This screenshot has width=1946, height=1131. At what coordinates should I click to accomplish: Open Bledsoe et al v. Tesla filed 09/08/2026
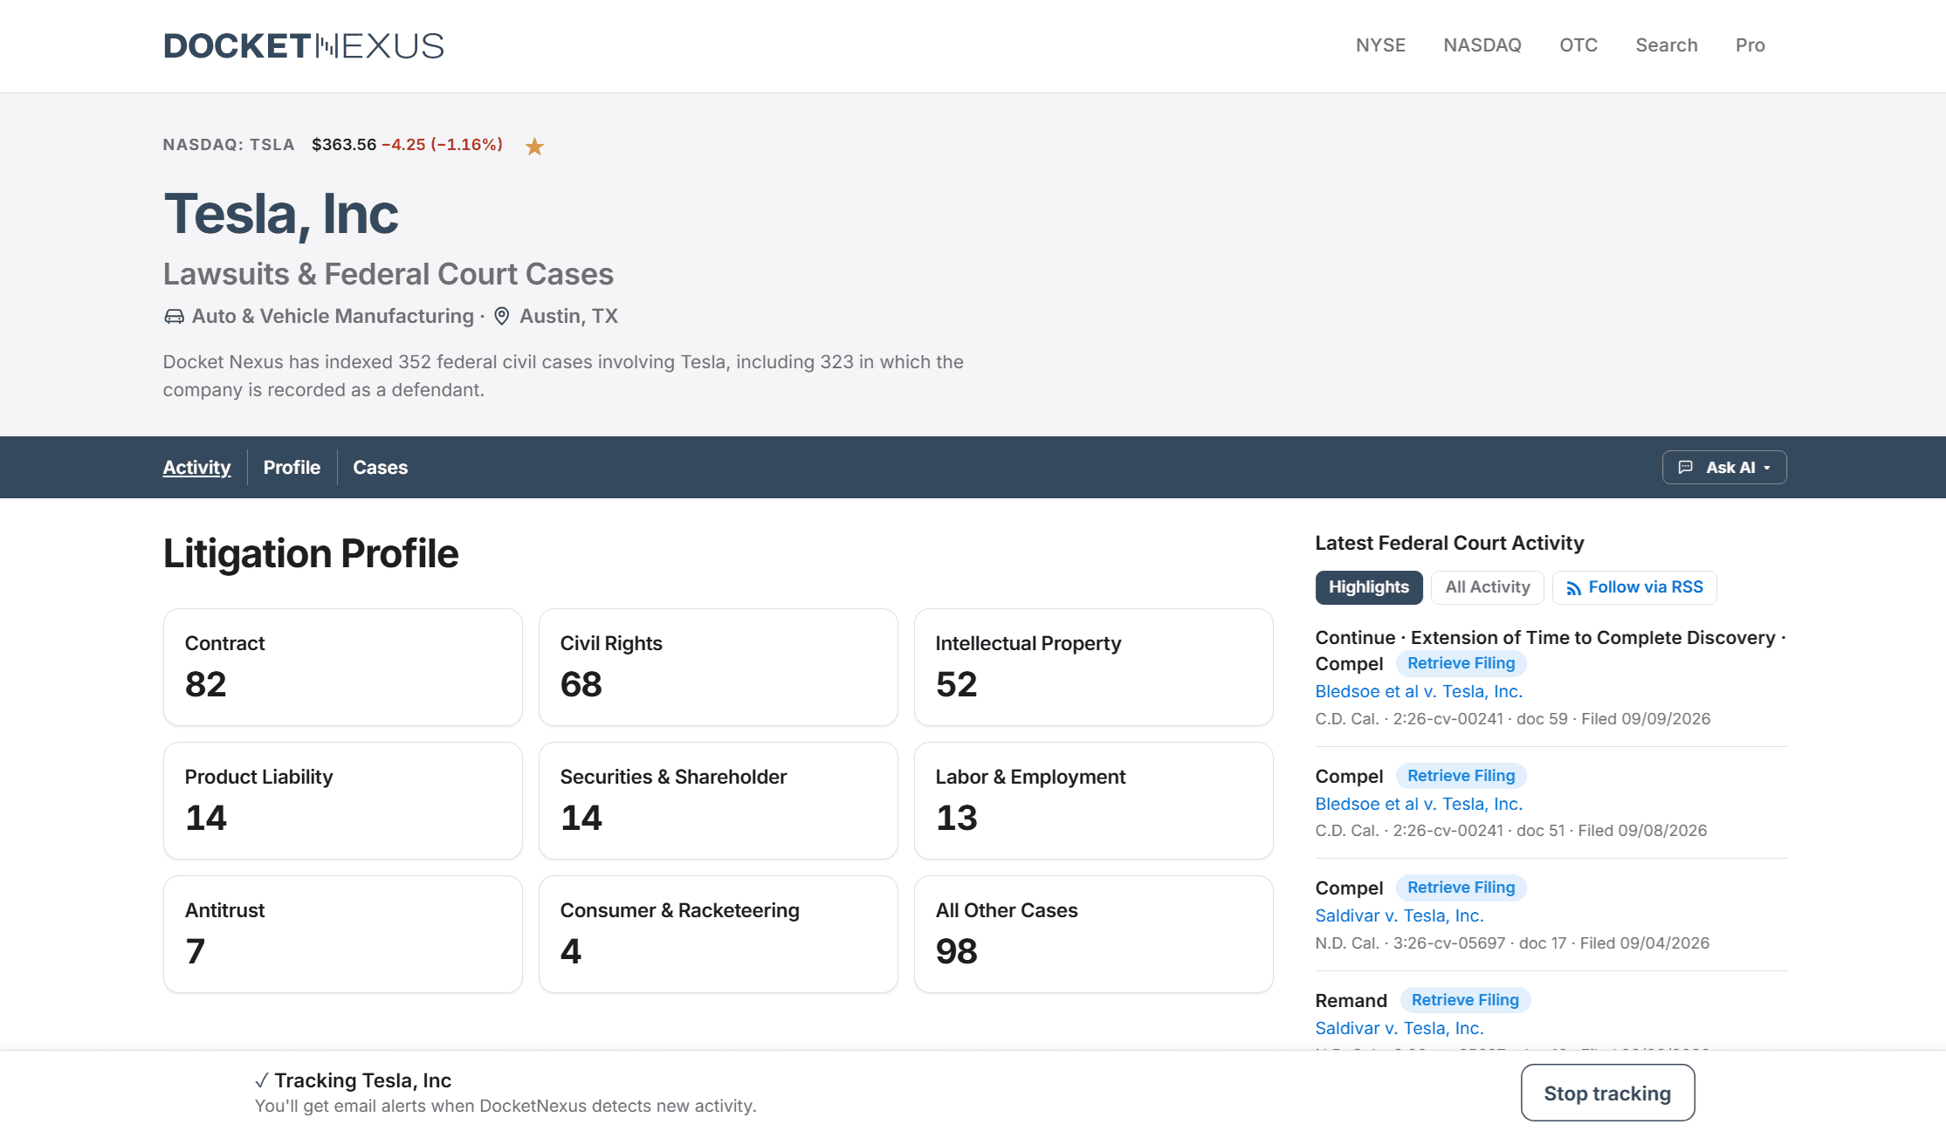(x=1419, y=804)
